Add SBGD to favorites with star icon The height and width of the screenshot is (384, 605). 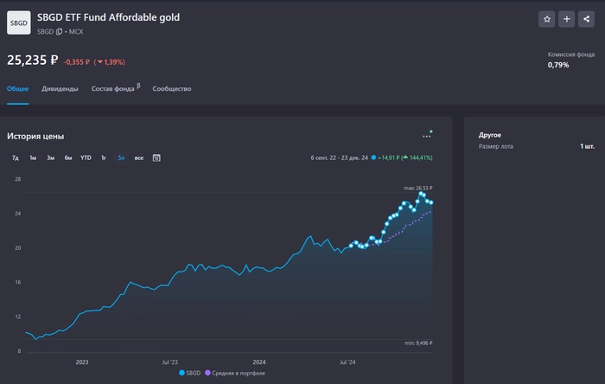click(x=546, y=19)
